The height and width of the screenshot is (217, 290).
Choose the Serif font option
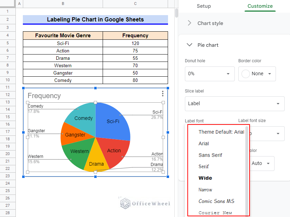tap(206, 166)
